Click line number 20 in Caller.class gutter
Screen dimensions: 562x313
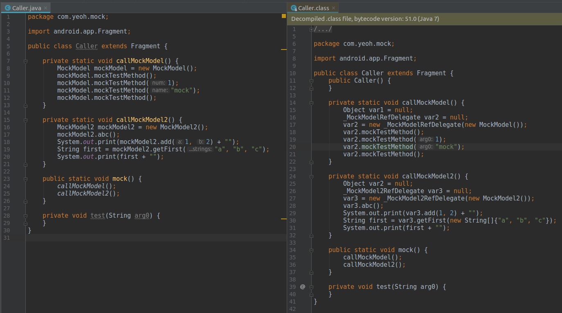[x=292, y=147]
